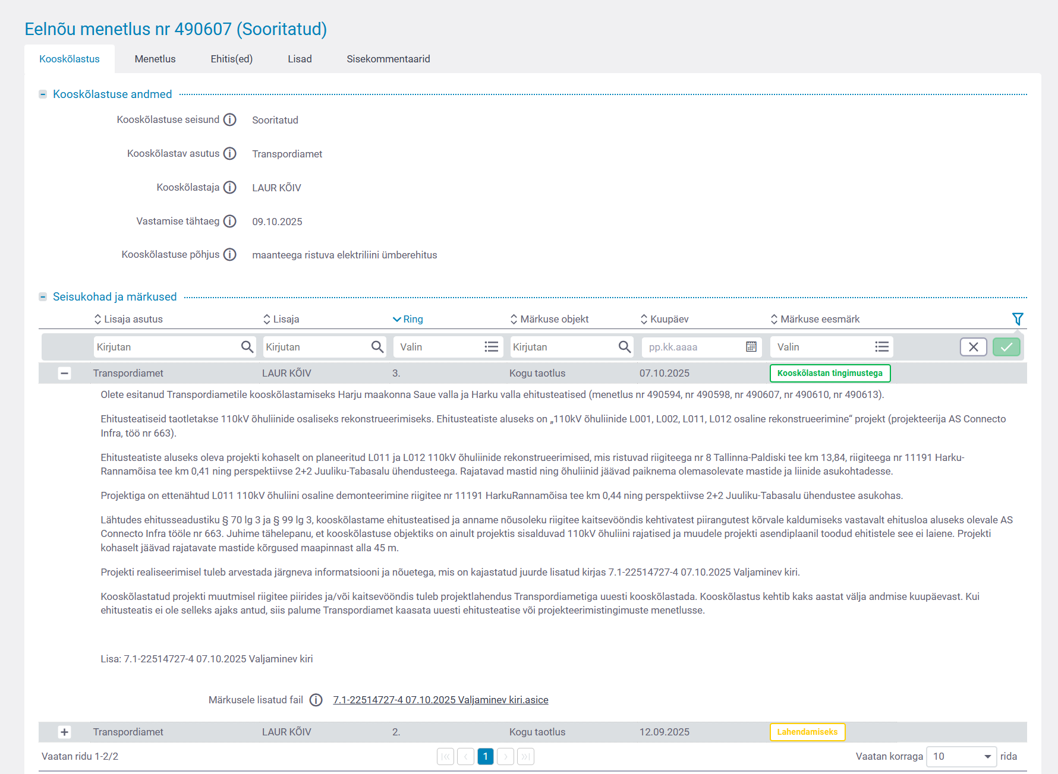Collapse the expanded Transportdiamet row 3
This screenshot has width=1058, height=774.
pyautogui.click(x=64, y=374)
